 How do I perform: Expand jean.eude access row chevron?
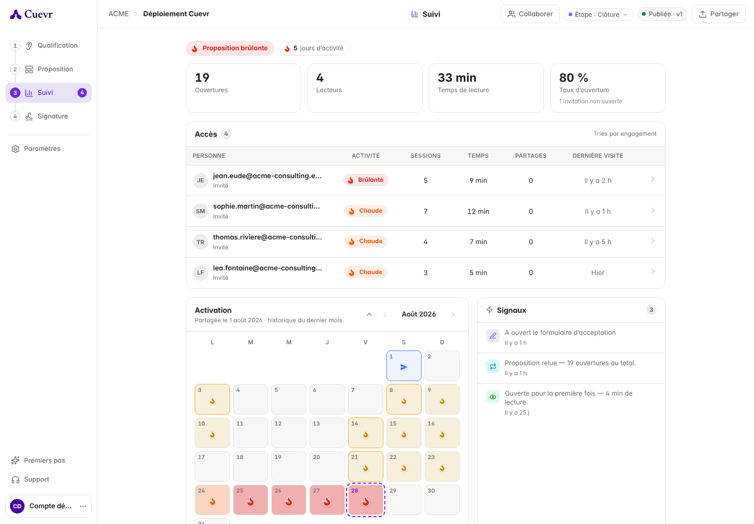[x=653, y=179]
